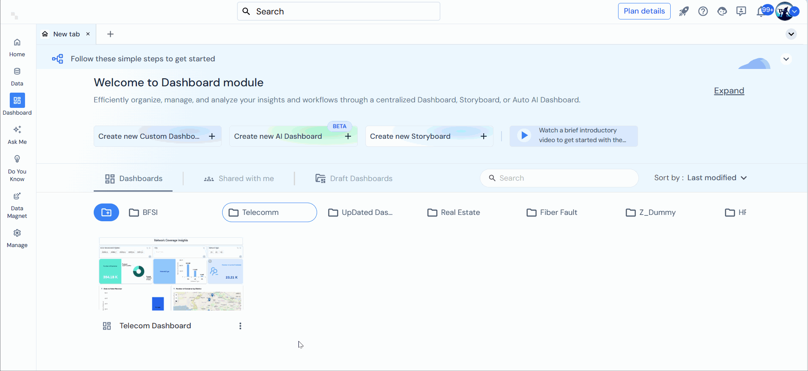
Task: Open the Telecom Dashboard thumbnail
Action: coord(171,274)
